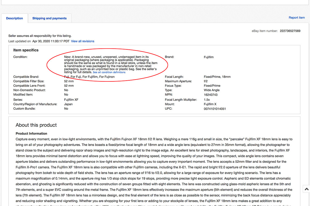Viewport: 310px width, 206px height.
Task: Follow the See all condition definitions link
Action: 109,72
